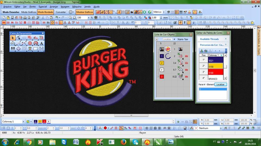Screen dimensions: 261x146
Task: Click the New design icon
Action: 4,18
